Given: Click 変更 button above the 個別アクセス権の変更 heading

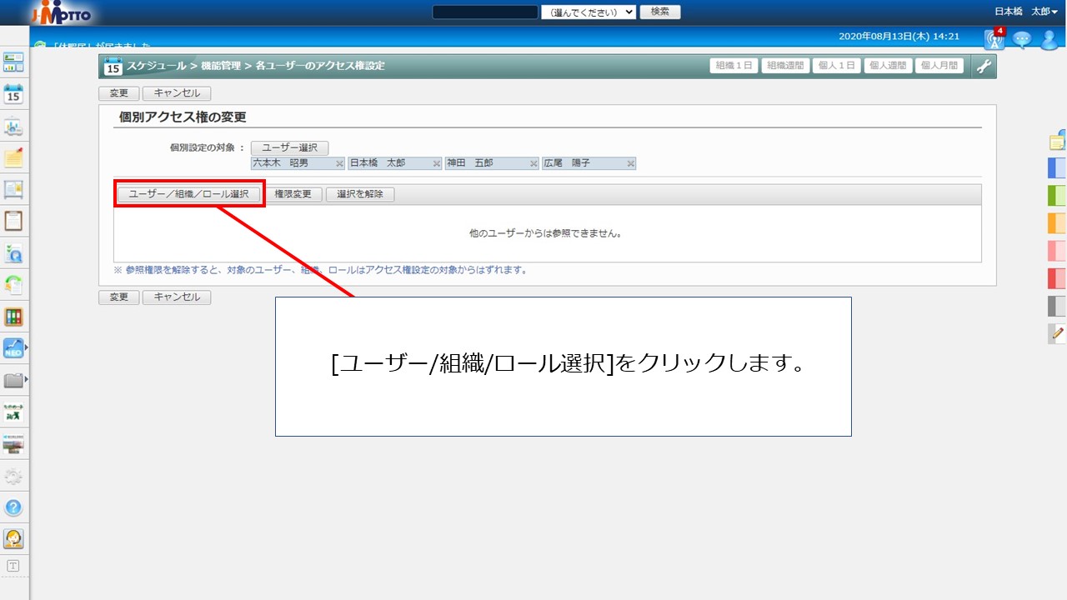Looking at the screenshot, I should click(x=119, y=93).
